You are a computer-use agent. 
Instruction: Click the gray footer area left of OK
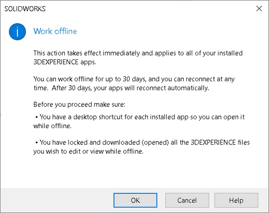coord(57,200)
